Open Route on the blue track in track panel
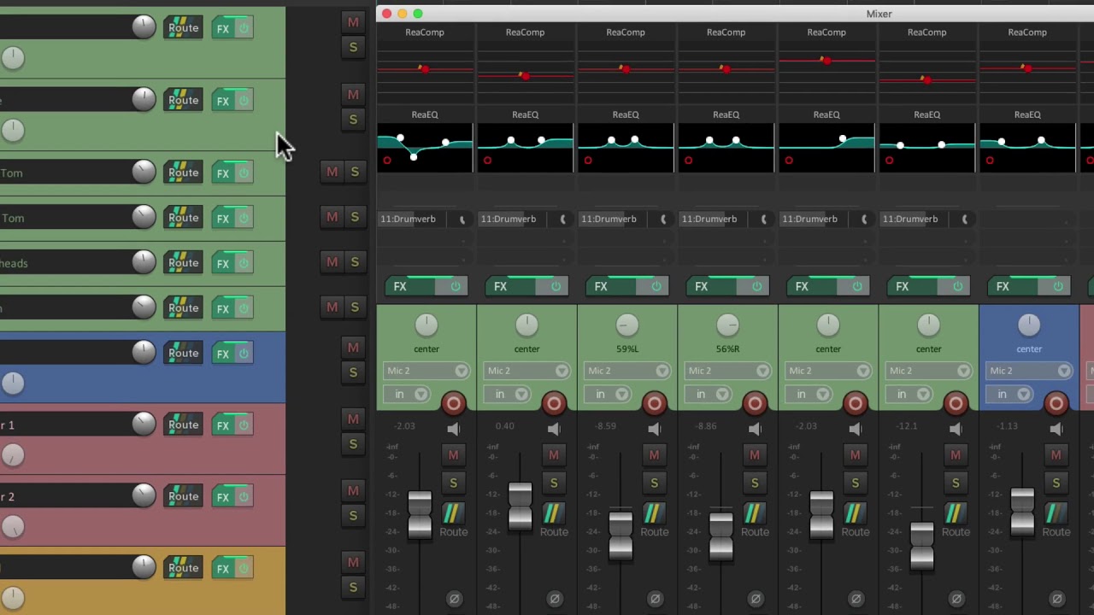The width and height of the screenshot is (1094, 615). (x=183, y=353)
